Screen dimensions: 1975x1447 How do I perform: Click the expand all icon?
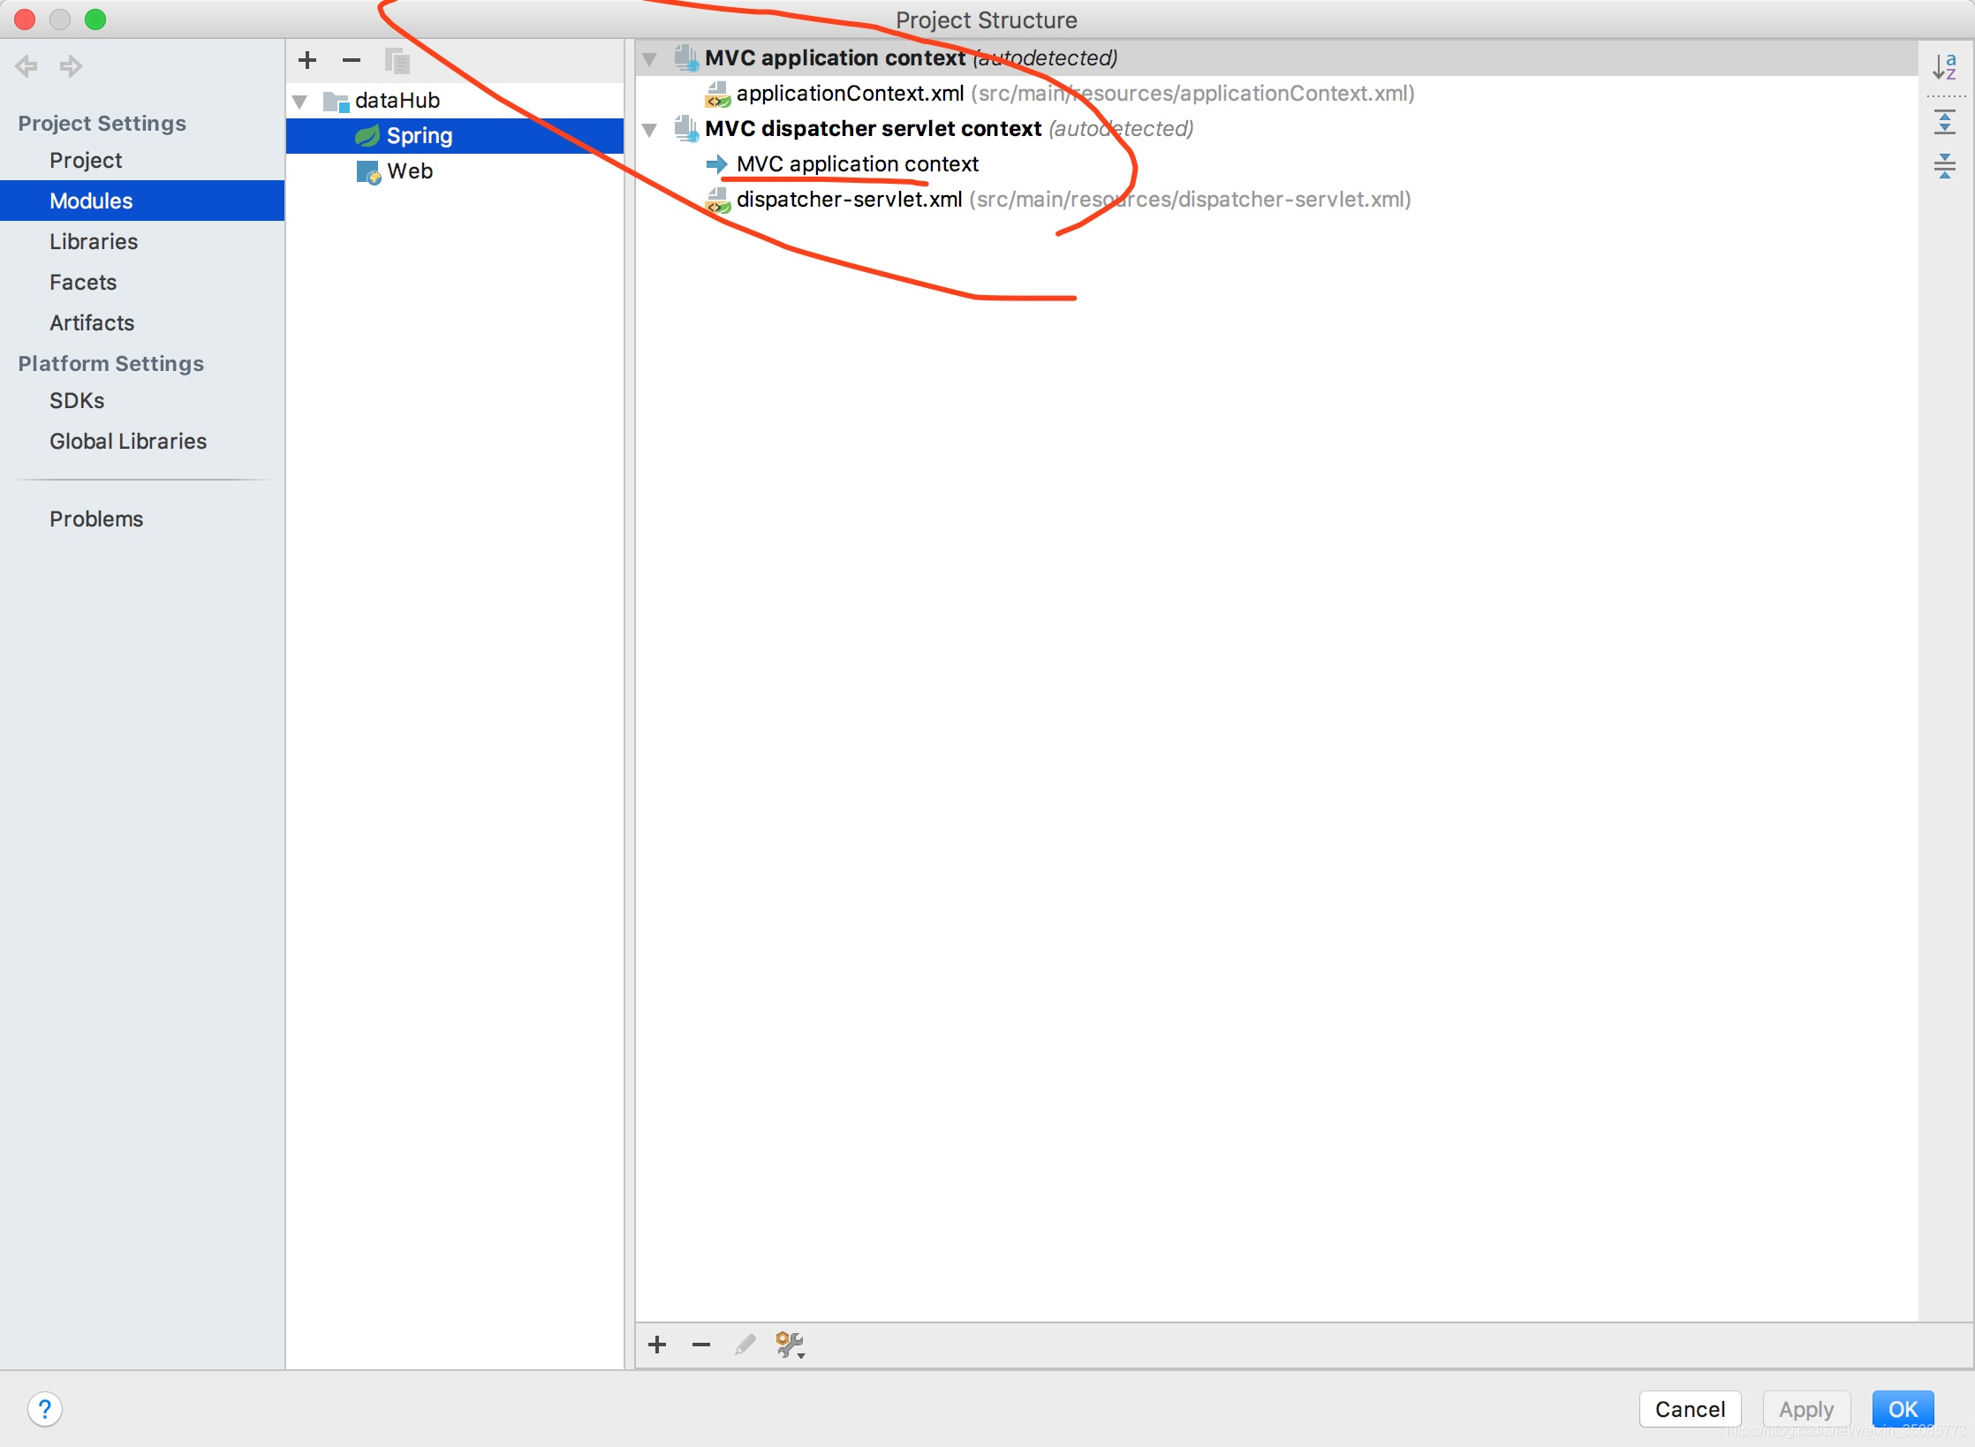(1944, 122)
